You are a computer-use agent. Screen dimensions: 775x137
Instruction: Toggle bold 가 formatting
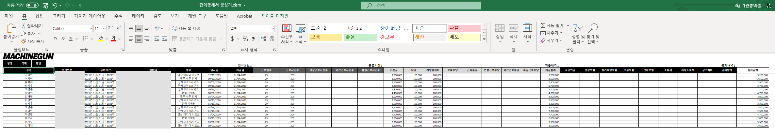(55, 39)
